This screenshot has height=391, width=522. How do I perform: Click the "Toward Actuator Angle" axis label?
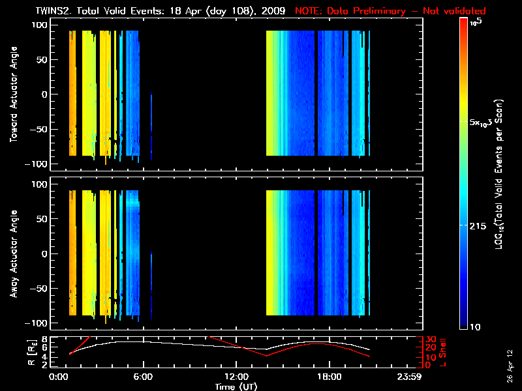(13, 94)
